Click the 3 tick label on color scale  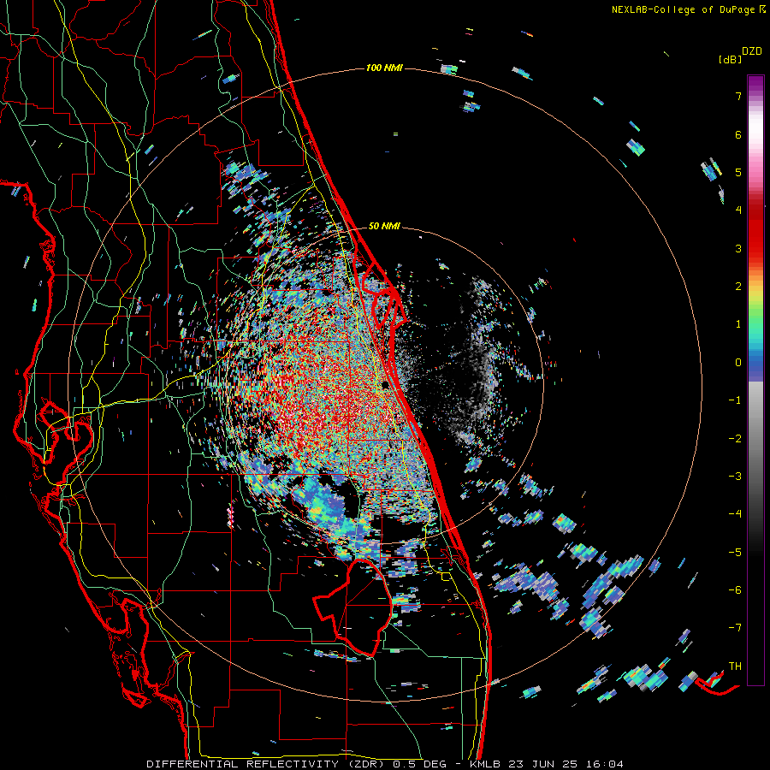(738, 248)
